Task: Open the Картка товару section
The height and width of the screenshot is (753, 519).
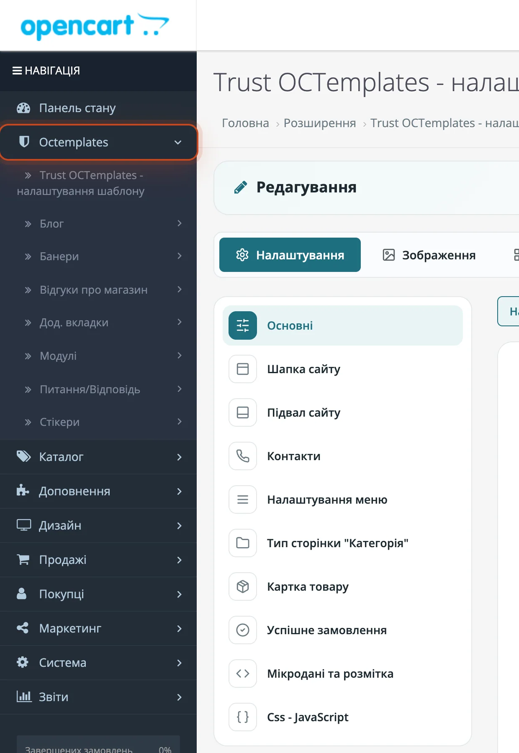Action: (343, 587)
